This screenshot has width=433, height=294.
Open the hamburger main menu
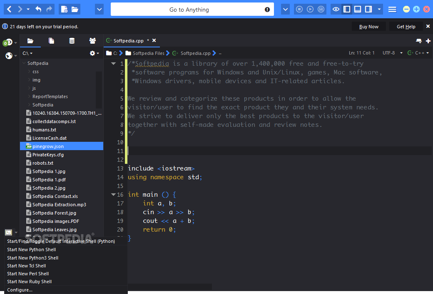click(392, 10)
